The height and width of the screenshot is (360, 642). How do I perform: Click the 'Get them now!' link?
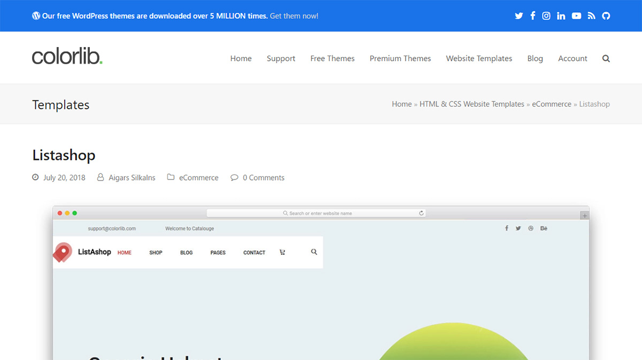coord(294,16)
